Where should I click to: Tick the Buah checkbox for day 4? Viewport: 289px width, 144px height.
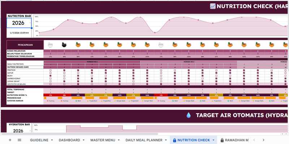point(92,76)
